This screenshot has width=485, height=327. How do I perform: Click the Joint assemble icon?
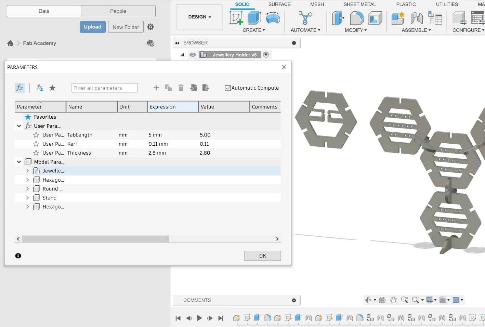tap(417, 18)
